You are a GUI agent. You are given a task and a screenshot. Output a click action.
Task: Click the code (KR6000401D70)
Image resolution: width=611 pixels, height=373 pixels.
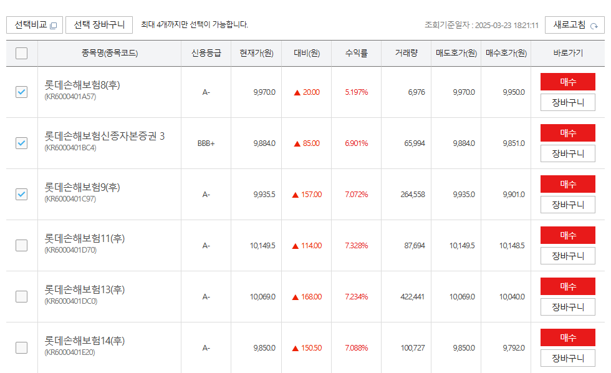(70, 250)
